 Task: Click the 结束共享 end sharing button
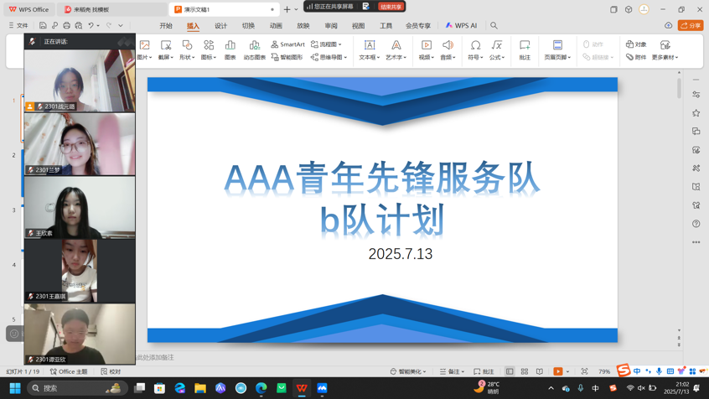(x=391, y=7)
